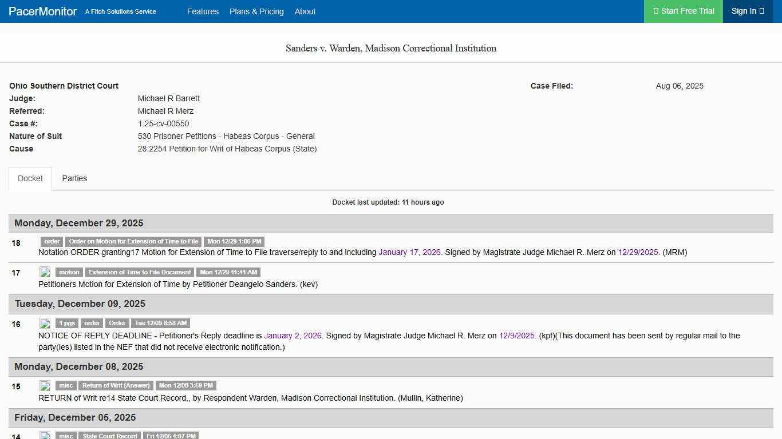The height and width of the screenshot is (439, 782).
Task: Follow the January 2, 2026 deadline link
Action: pyautogui.click(x=293, y=336)
